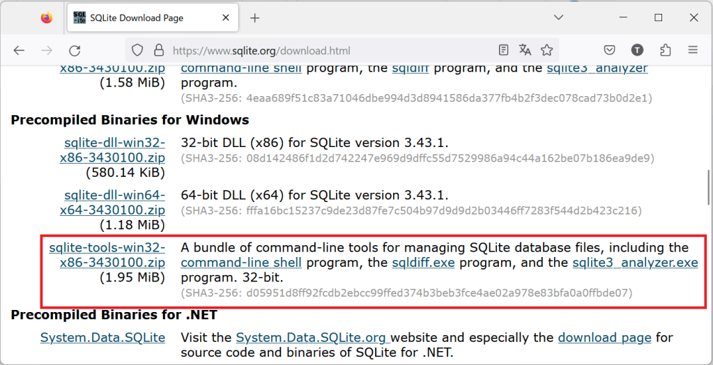Click the translate page icon

tap(525, 50)
